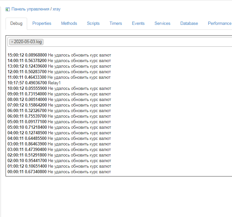Switch to the Database tab

coord(189,24)
